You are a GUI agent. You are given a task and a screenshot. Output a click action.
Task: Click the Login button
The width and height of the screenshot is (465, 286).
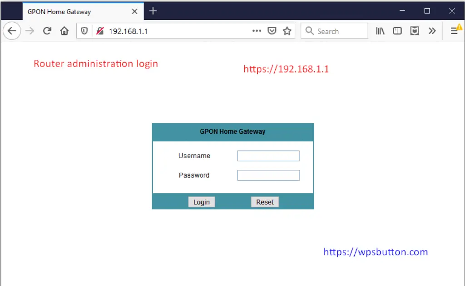[x=202, y=202]
